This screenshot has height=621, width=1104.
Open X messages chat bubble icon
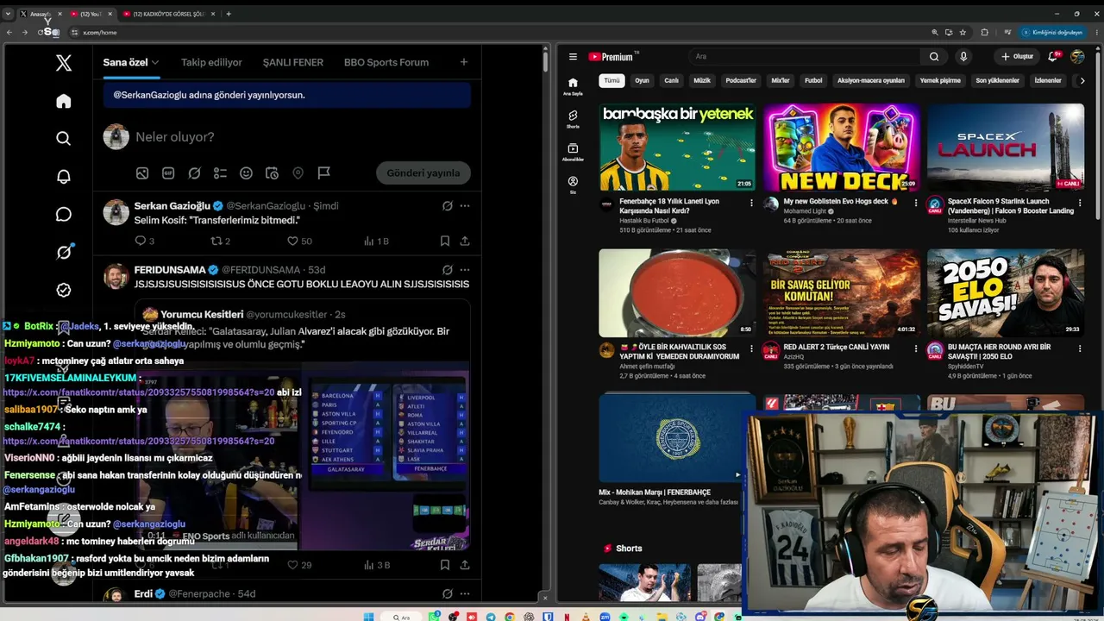(63, 214)
